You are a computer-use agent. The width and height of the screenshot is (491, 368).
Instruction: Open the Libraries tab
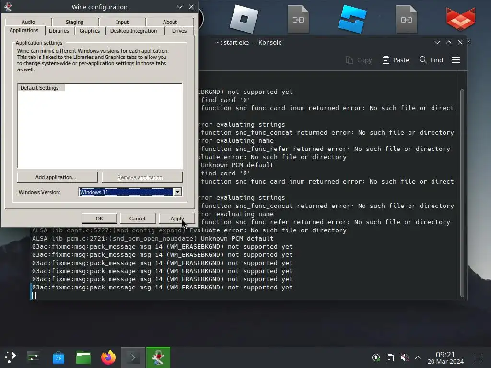pyautogui.click(x=59, y=31)
